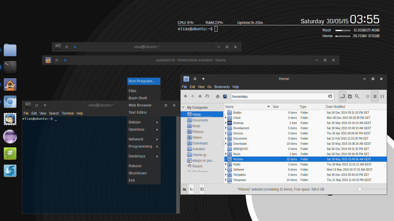Click Shutdown in the Openbox menu
Image resolution: width=394 pixels, height=221 pixels.
144,173
